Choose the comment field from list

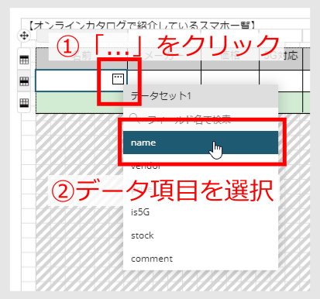click(x=201, y=259)
